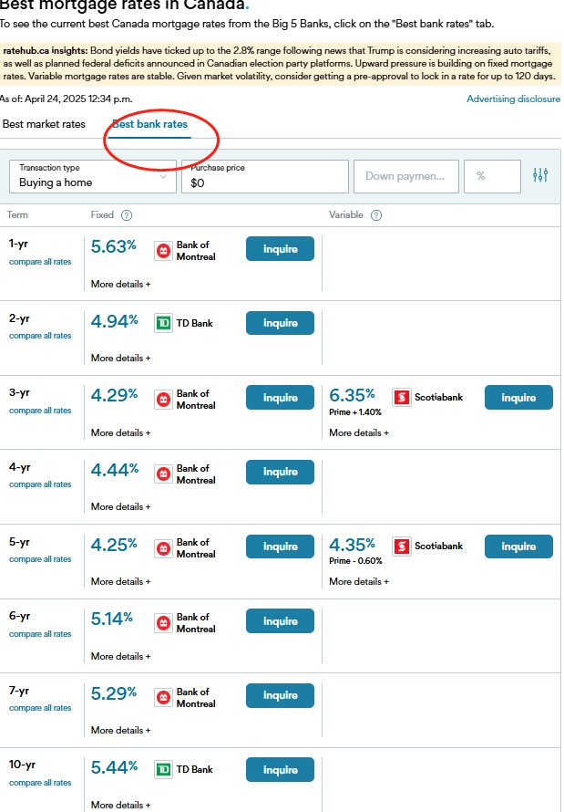Image resolution: width=564 pixels, height=812 pixels.
Task: Click Bank of Montreal logo in 1-yr row
Action: (x=163, y=251)
